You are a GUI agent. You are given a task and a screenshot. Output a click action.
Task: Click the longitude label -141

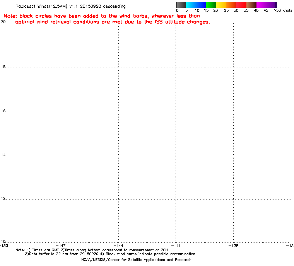[176, 246]
